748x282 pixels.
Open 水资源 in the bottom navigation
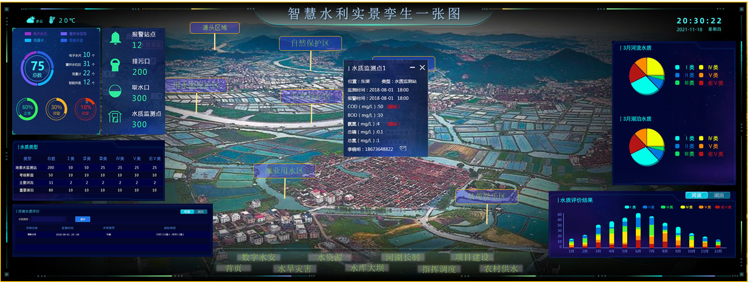[330, 257]
